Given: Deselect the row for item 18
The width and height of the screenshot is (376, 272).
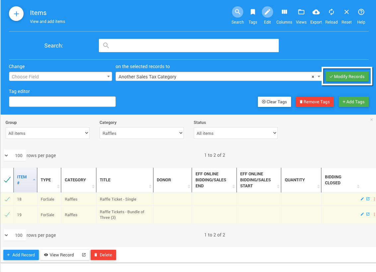Looking at the screenshot, I should point(7,199).
